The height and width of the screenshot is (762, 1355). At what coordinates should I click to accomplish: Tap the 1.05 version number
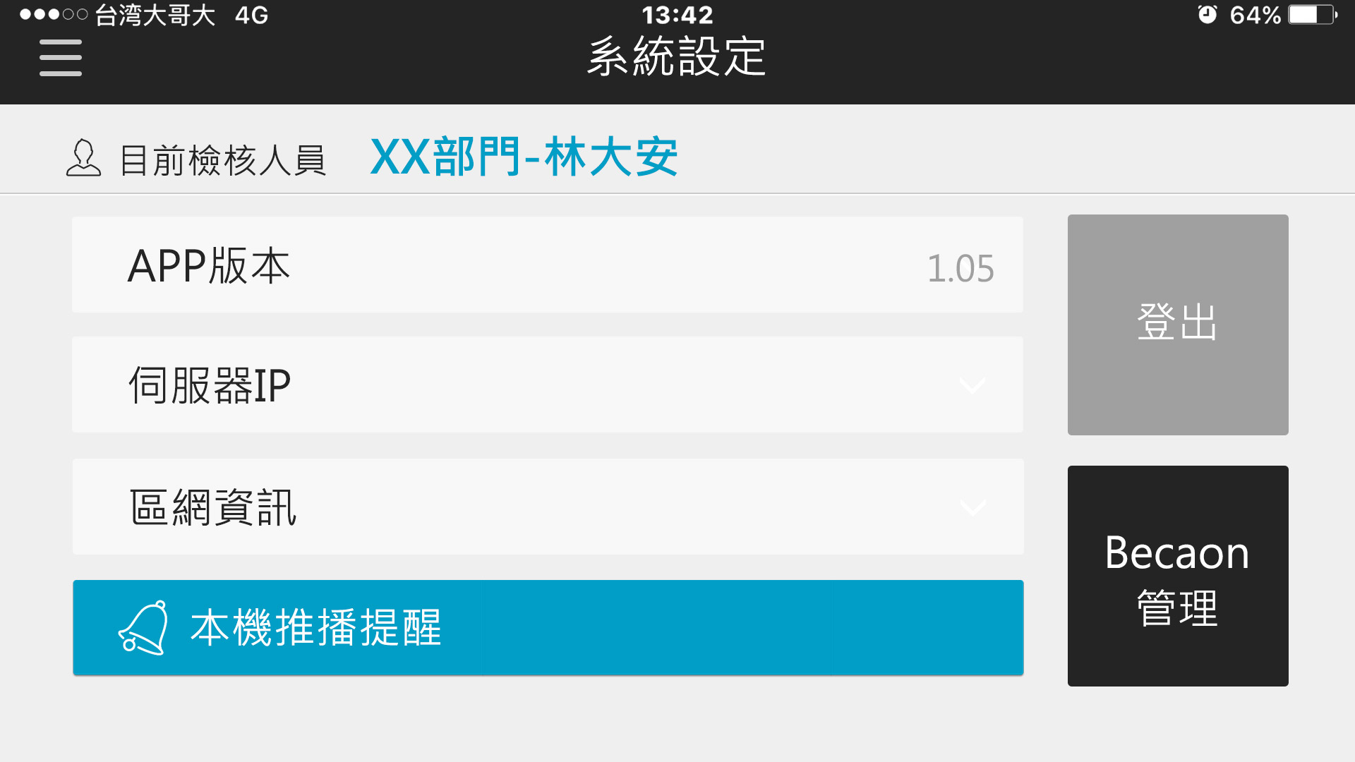click(x=960, y=268)
